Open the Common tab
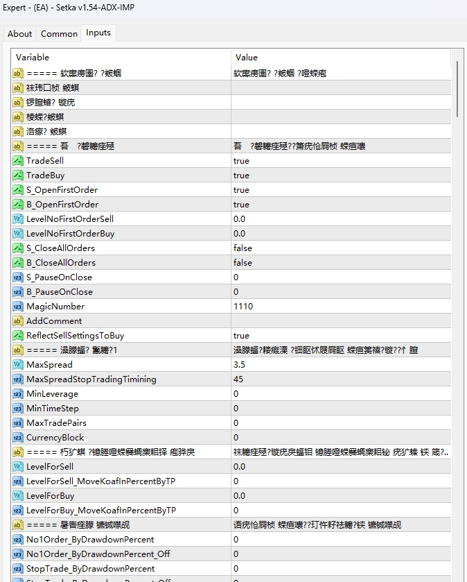 tap(59, 34)
